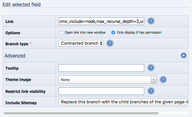
Task: Click the Advanced section heading
Action: tap(15, 56)
